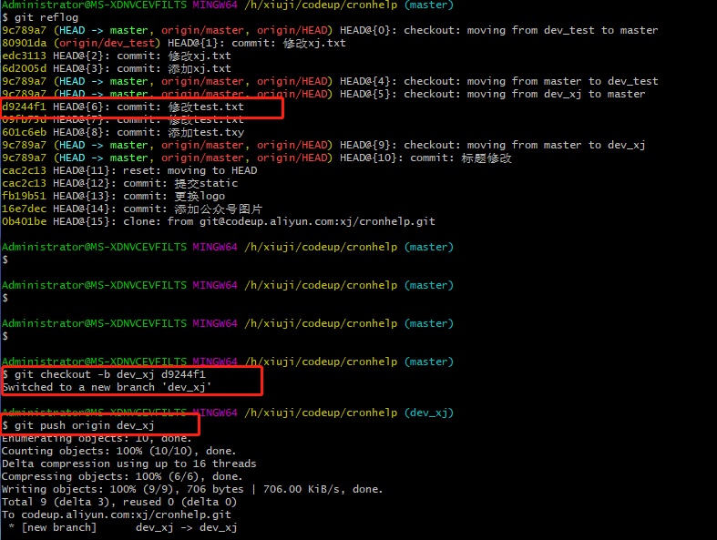Click the fb19b51 更换logo commit line

pos(113,196)
